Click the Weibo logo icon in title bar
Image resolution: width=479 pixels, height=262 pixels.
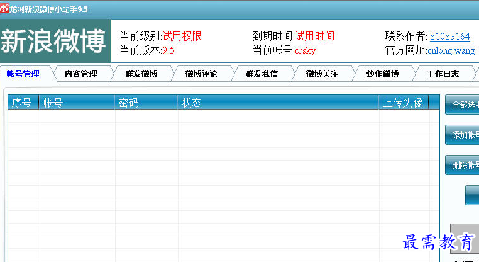click(x=4, y=8)
